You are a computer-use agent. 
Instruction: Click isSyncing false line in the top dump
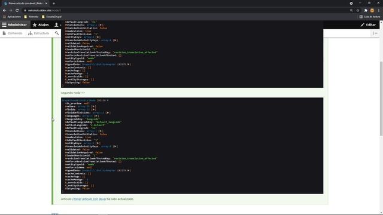pyautogui.click(x=77, y=82)
